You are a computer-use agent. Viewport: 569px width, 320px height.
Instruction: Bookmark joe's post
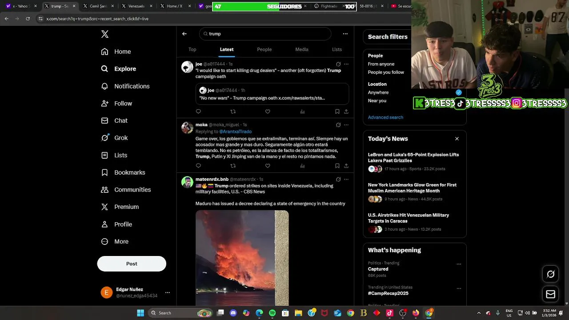tap(337, 112)
